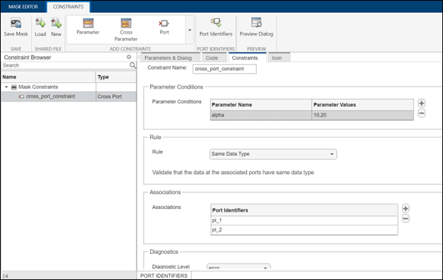Select the pi_2 port identifier row
This screenshot has width=443, height=280.
(x=304, y=230)
